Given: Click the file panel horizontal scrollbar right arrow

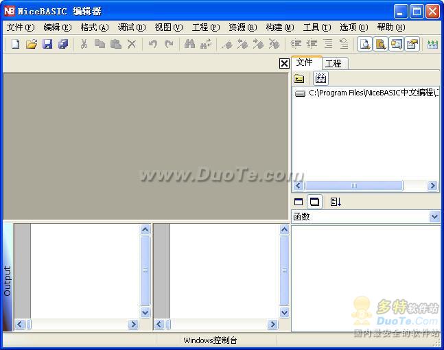Looking at the screenshot, I should tap(432, 186).
